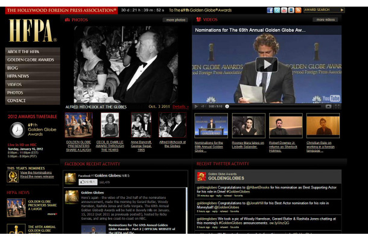Image resolution: width=368 pixels, height=241 pixels.
Task: Click Rooney Mara takes on Lisbeth Salander link
Action: pos(248,145)
